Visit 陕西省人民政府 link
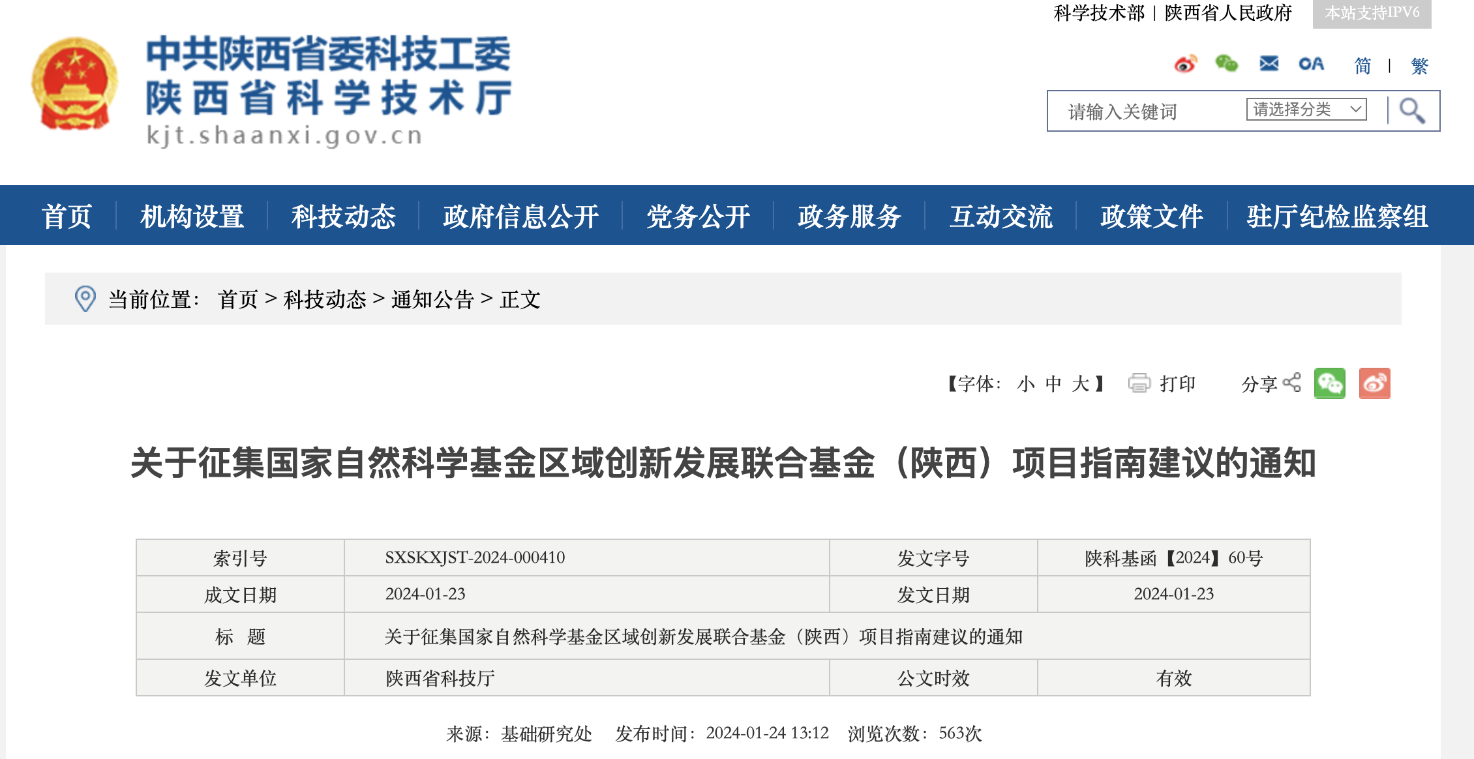 (x=1228, y=12)
